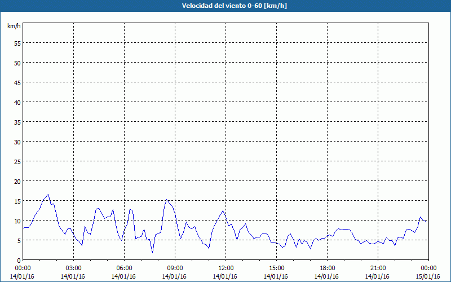The width and height of the screenshot is (451, 282).
Task: Click the 'km/h' unit label on y-axis
Action: pyautogui.click(x=14, y=26)
